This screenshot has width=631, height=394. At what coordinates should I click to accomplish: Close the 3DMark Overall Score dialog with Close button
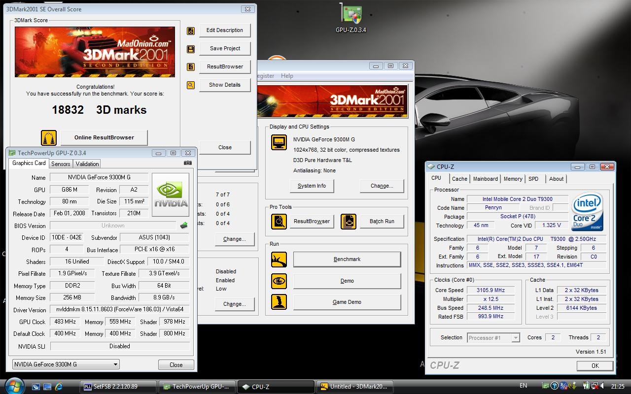[x=225, y=147]
